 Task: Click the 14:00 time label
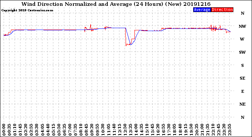136,130
